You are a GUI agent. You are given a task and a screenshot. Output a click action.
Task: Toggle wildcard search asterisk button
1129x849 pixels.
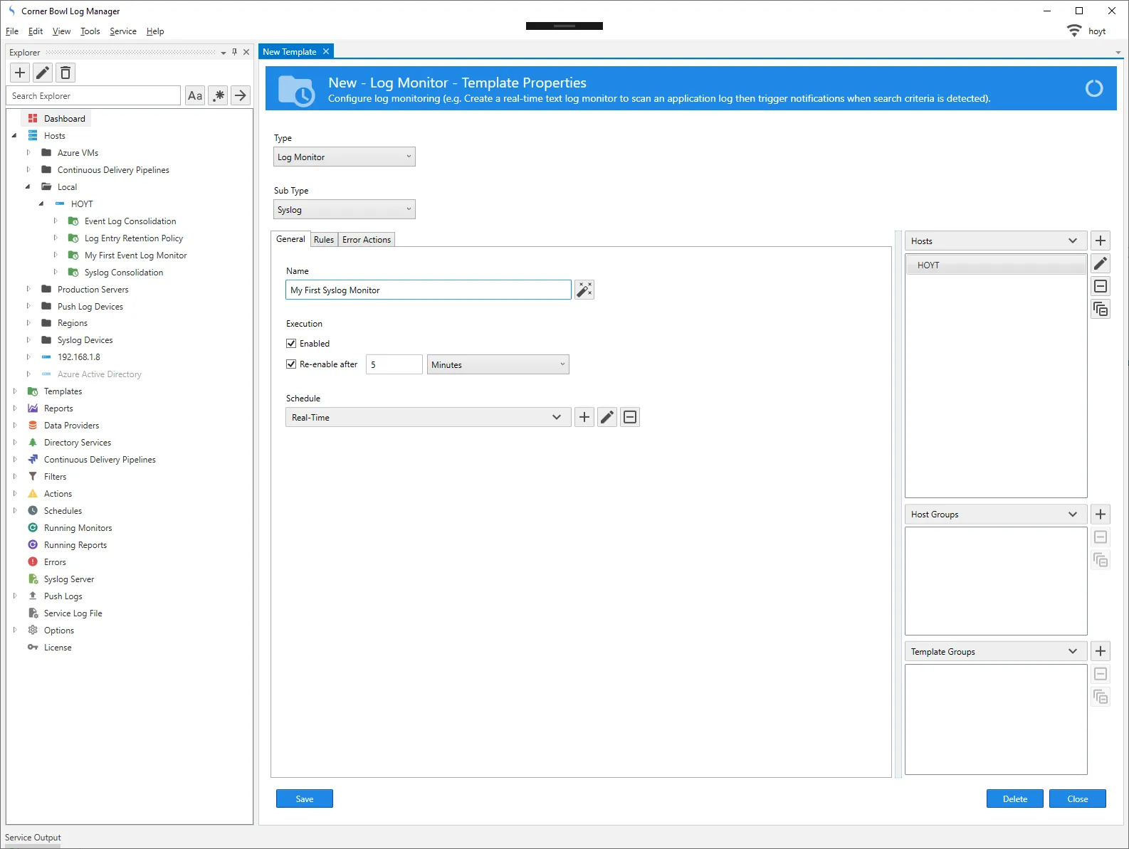[218, 95]
